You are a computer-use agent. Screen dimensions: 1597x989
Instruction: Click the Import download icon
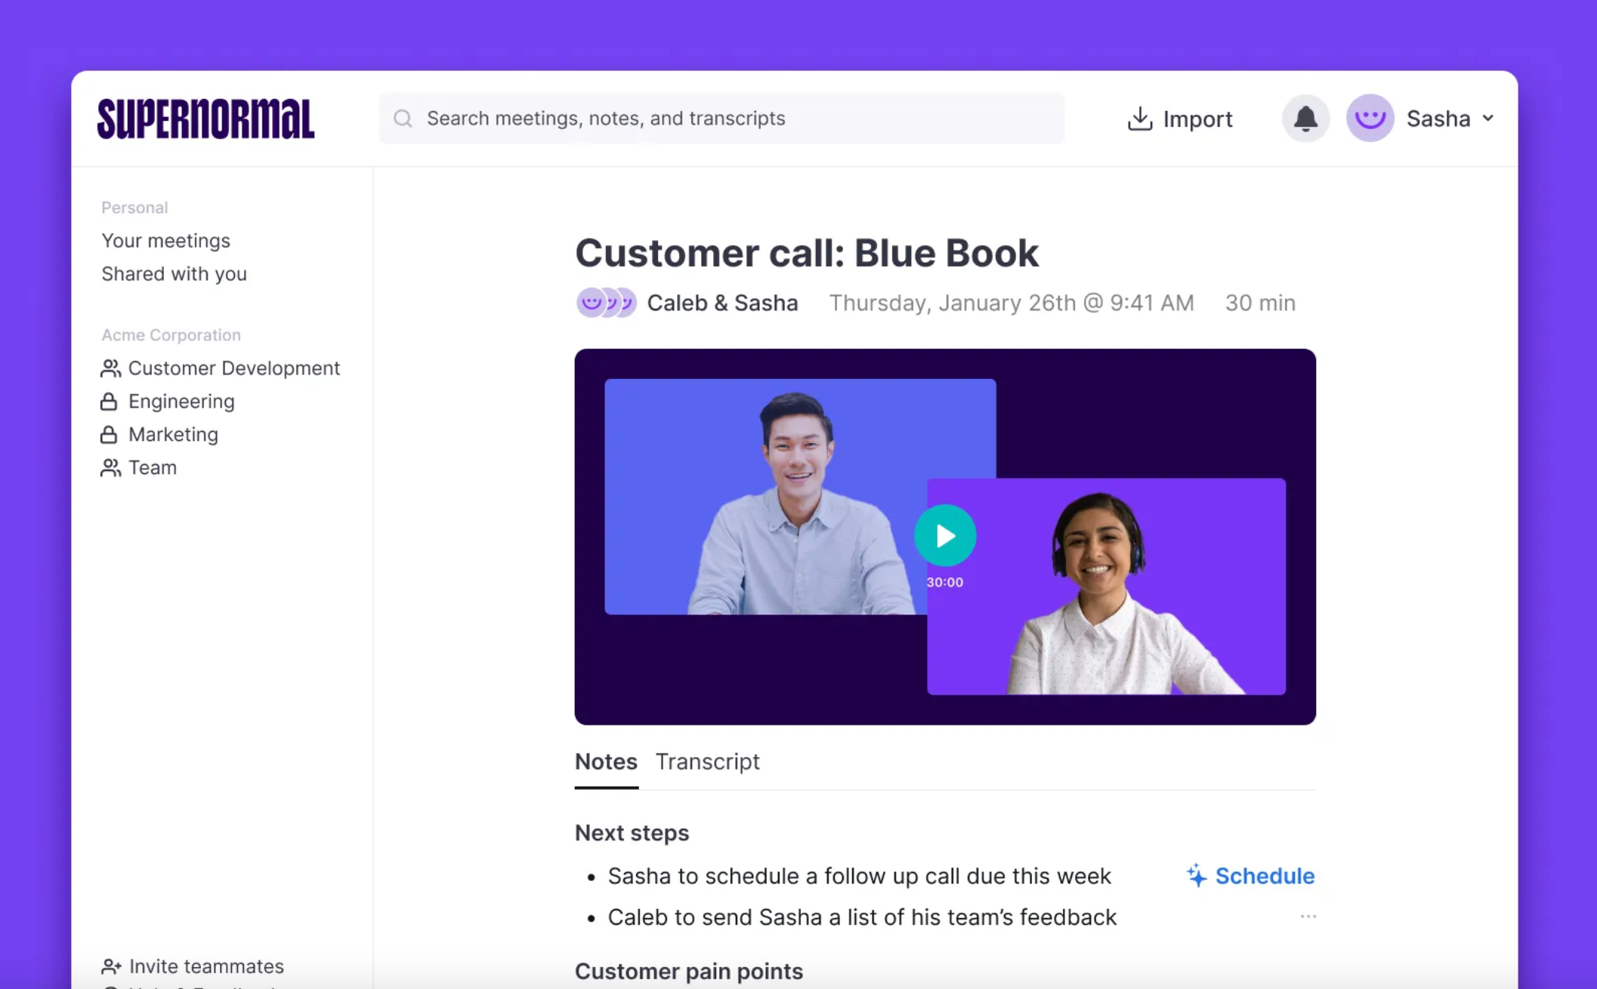pos(1139,119)
